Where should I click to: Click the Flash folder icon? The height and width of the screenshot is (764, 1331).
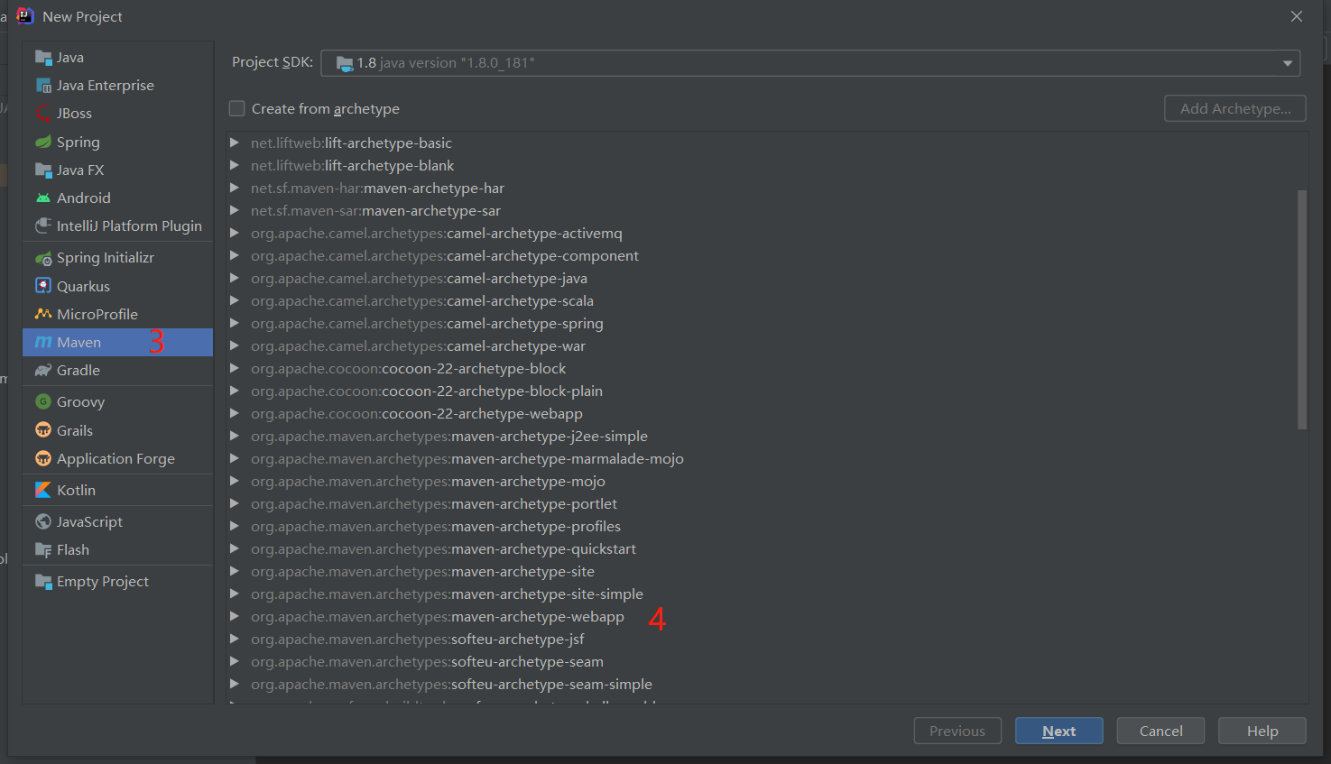click(43, 549)
